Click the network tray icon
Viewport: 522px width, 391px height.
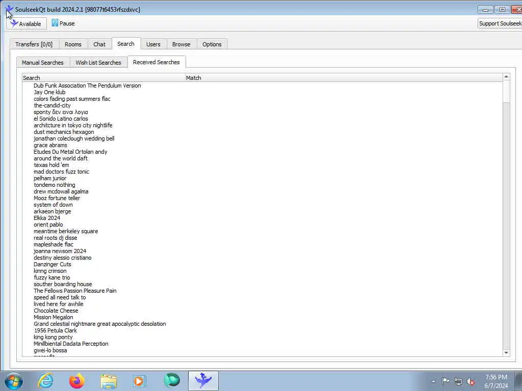[x=458, y=381]
